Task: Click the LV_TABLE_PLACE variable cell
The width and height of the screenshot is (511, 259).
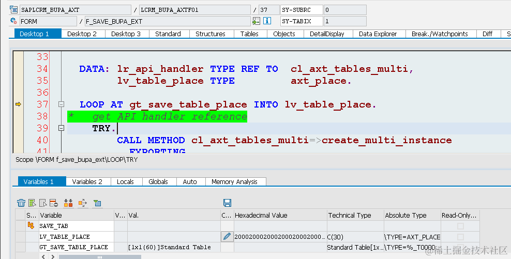Action: [x=76, y=237]
